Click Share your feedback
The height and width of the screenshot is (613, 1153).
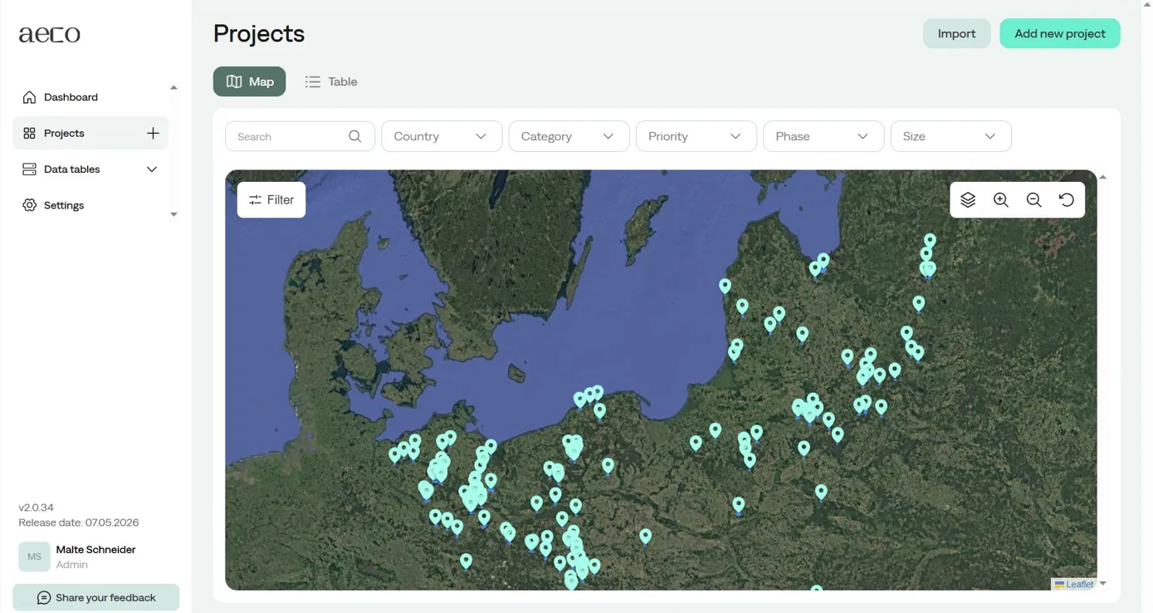point(96,598)
